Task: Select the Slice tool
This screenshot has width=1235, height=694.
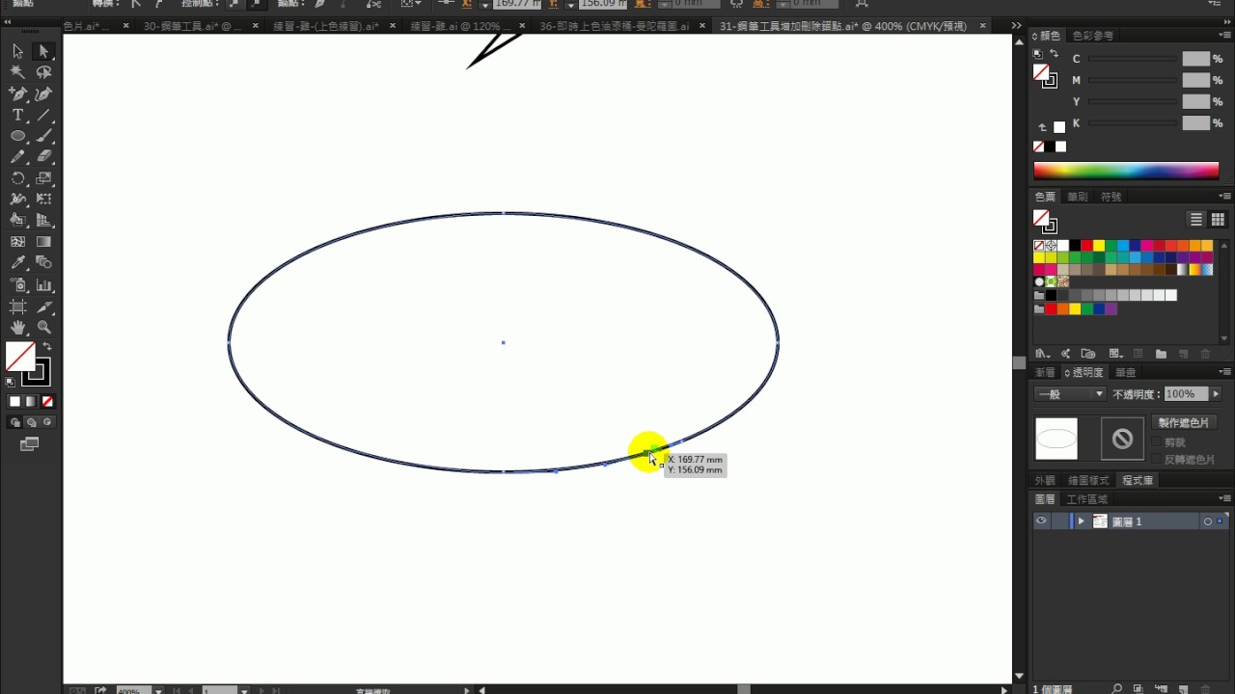Action: [x=43, y=307]
